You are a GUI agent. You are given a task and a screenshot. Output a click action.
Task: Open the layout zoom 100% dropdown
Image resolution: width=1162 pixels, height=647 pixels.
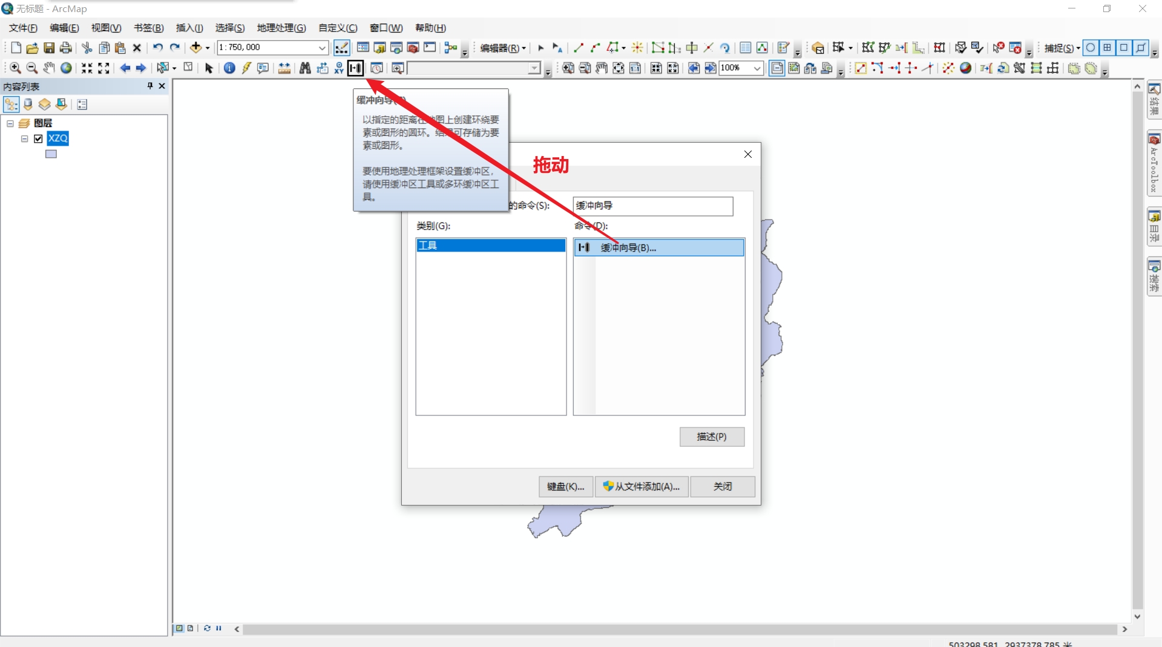(757, 68)
